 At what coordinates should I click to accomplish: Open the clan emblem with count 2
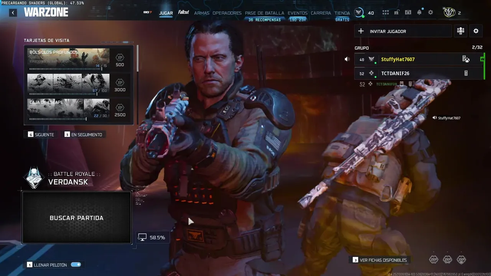pos(449,13)
